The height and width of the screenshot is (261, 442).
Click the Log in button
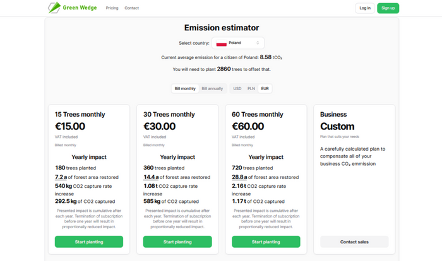365,8
